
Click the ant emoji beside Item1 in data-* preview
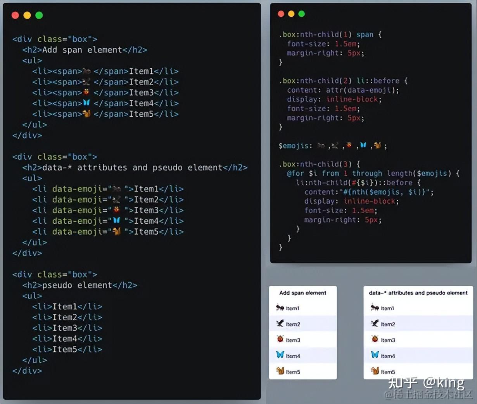(375, 308)
